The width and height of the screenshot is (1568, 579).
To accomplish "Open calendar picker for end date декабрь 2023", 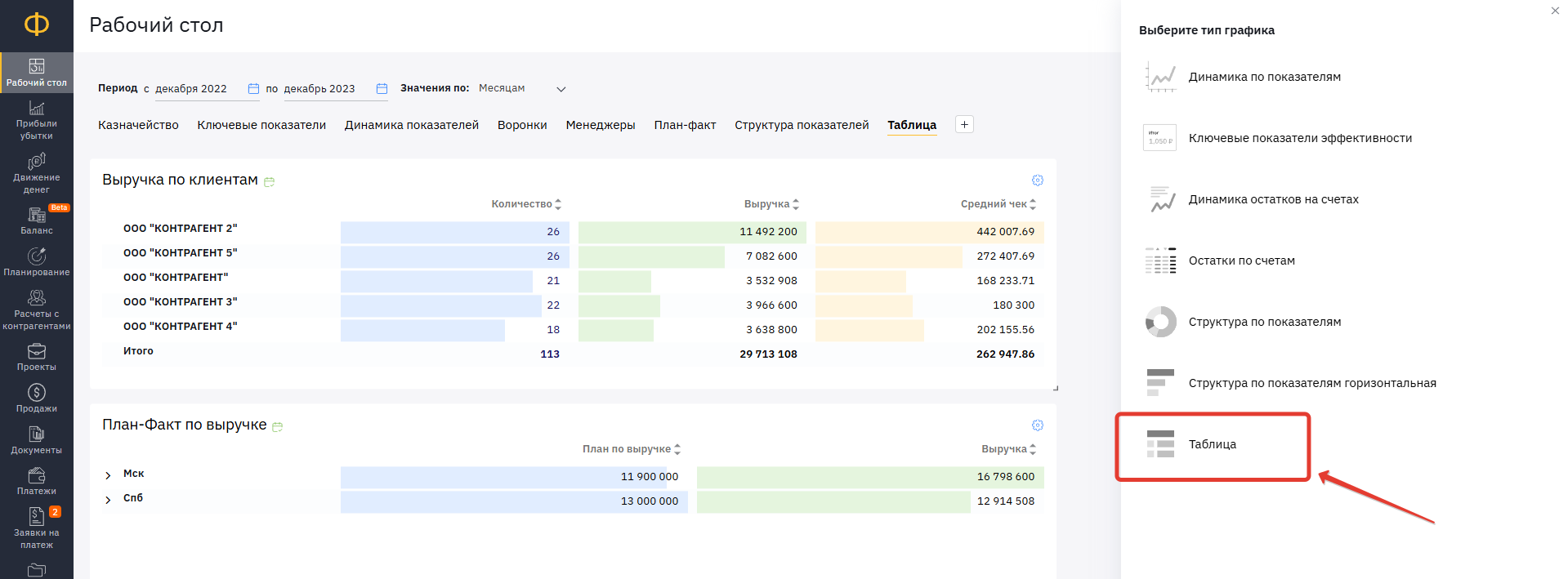I will (382, 88).
